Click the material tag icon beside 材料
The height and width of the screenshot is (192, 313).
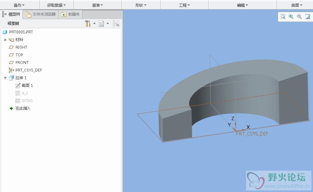pyautogui.click(x=11, y=40)
